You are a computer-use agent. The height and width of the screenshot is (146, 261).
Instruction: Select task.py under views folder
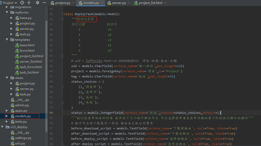tap(25, 94)
